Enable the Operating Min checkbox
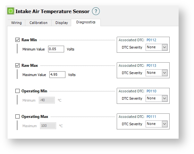Image resolution: width=194 pixels, height=154 pixels. coord(18,91)
